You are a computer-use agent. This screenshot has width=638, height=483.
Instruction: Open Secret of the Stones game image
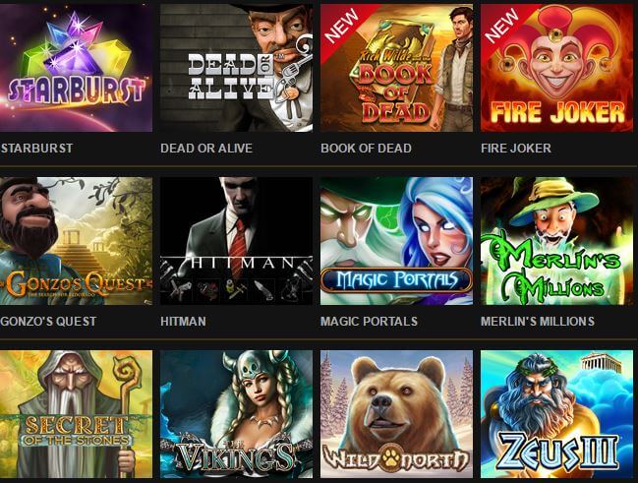pos(76,414)
